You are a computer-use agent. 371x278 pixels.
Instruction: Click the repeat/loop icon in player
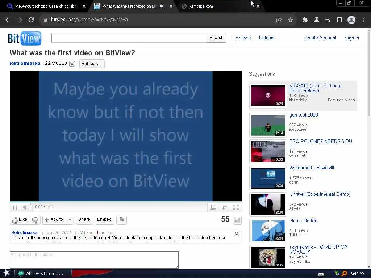[225, 207]
